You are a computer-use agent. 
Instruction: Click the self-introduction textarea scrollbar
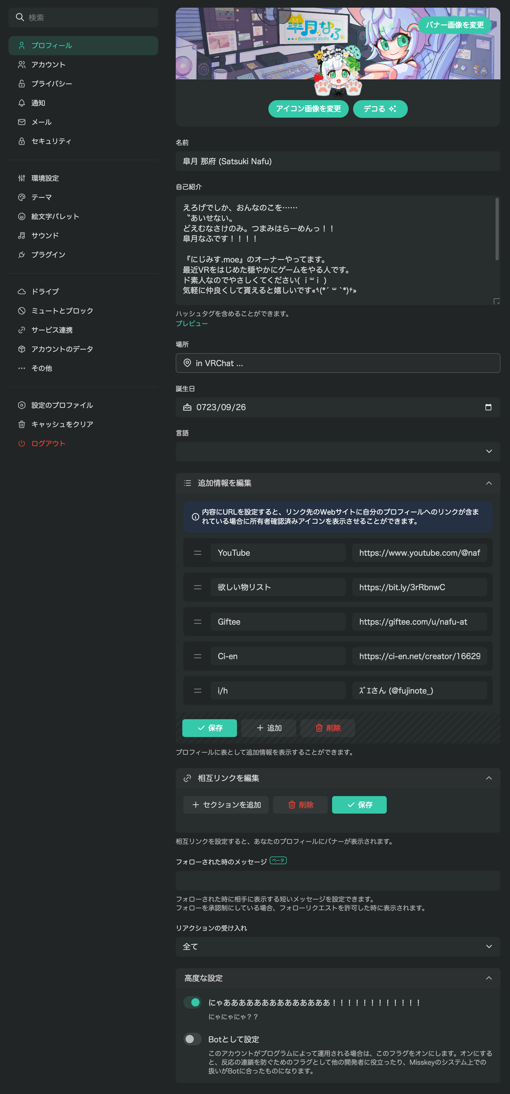[x=497, y=229]
